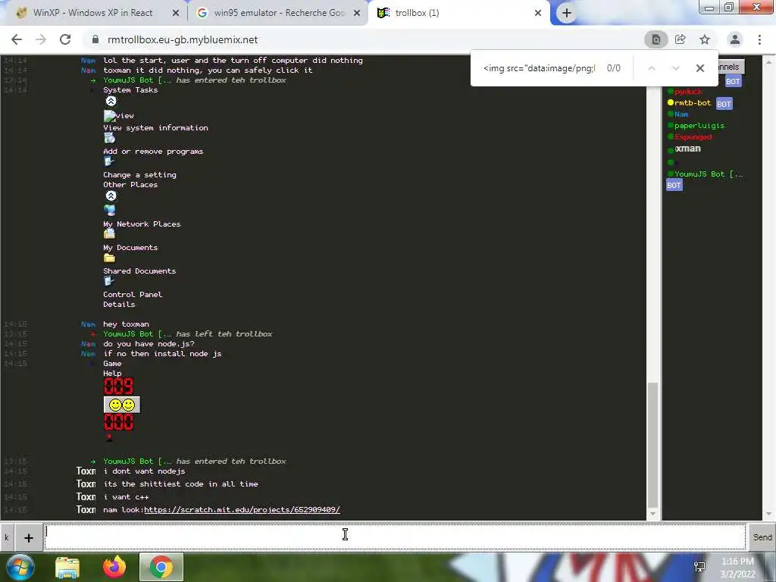Open a new browser tab

(x=567, y=13)
